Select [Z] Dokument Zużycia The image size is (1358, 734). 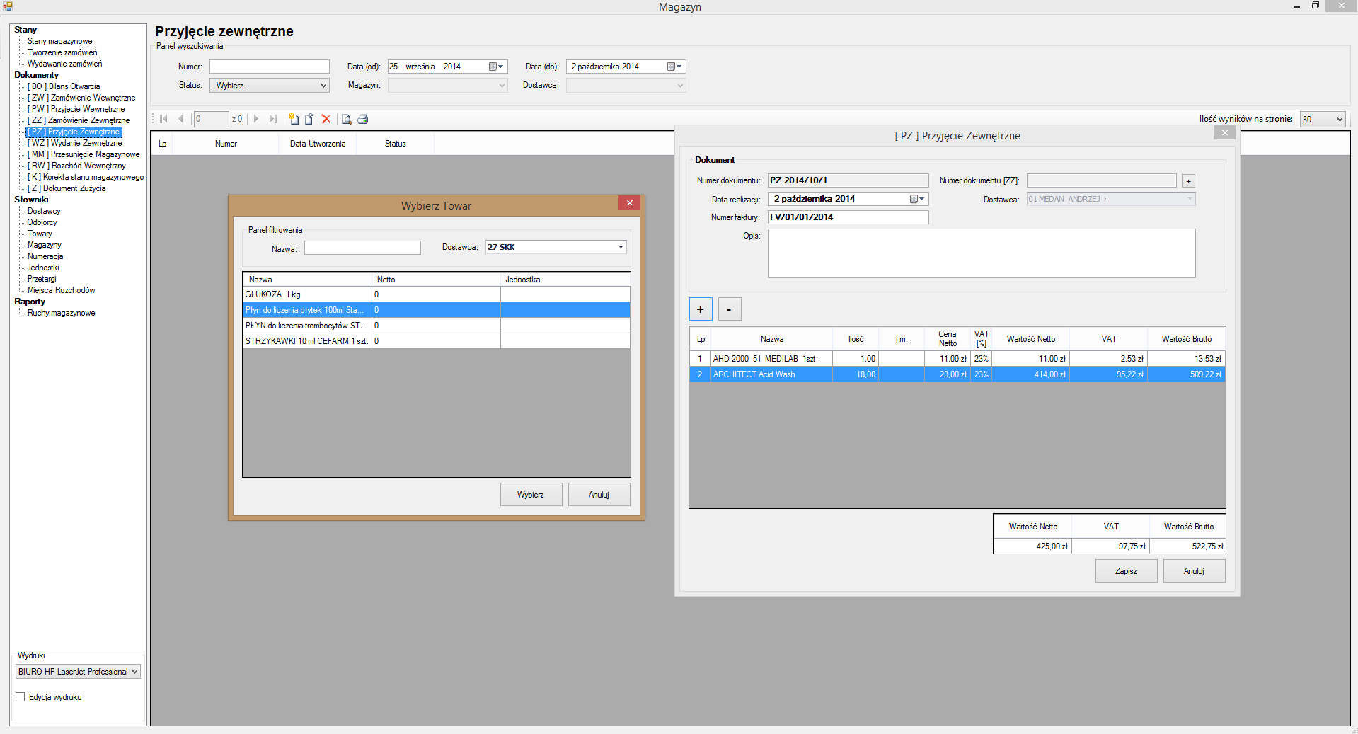[x=67, y=188]
